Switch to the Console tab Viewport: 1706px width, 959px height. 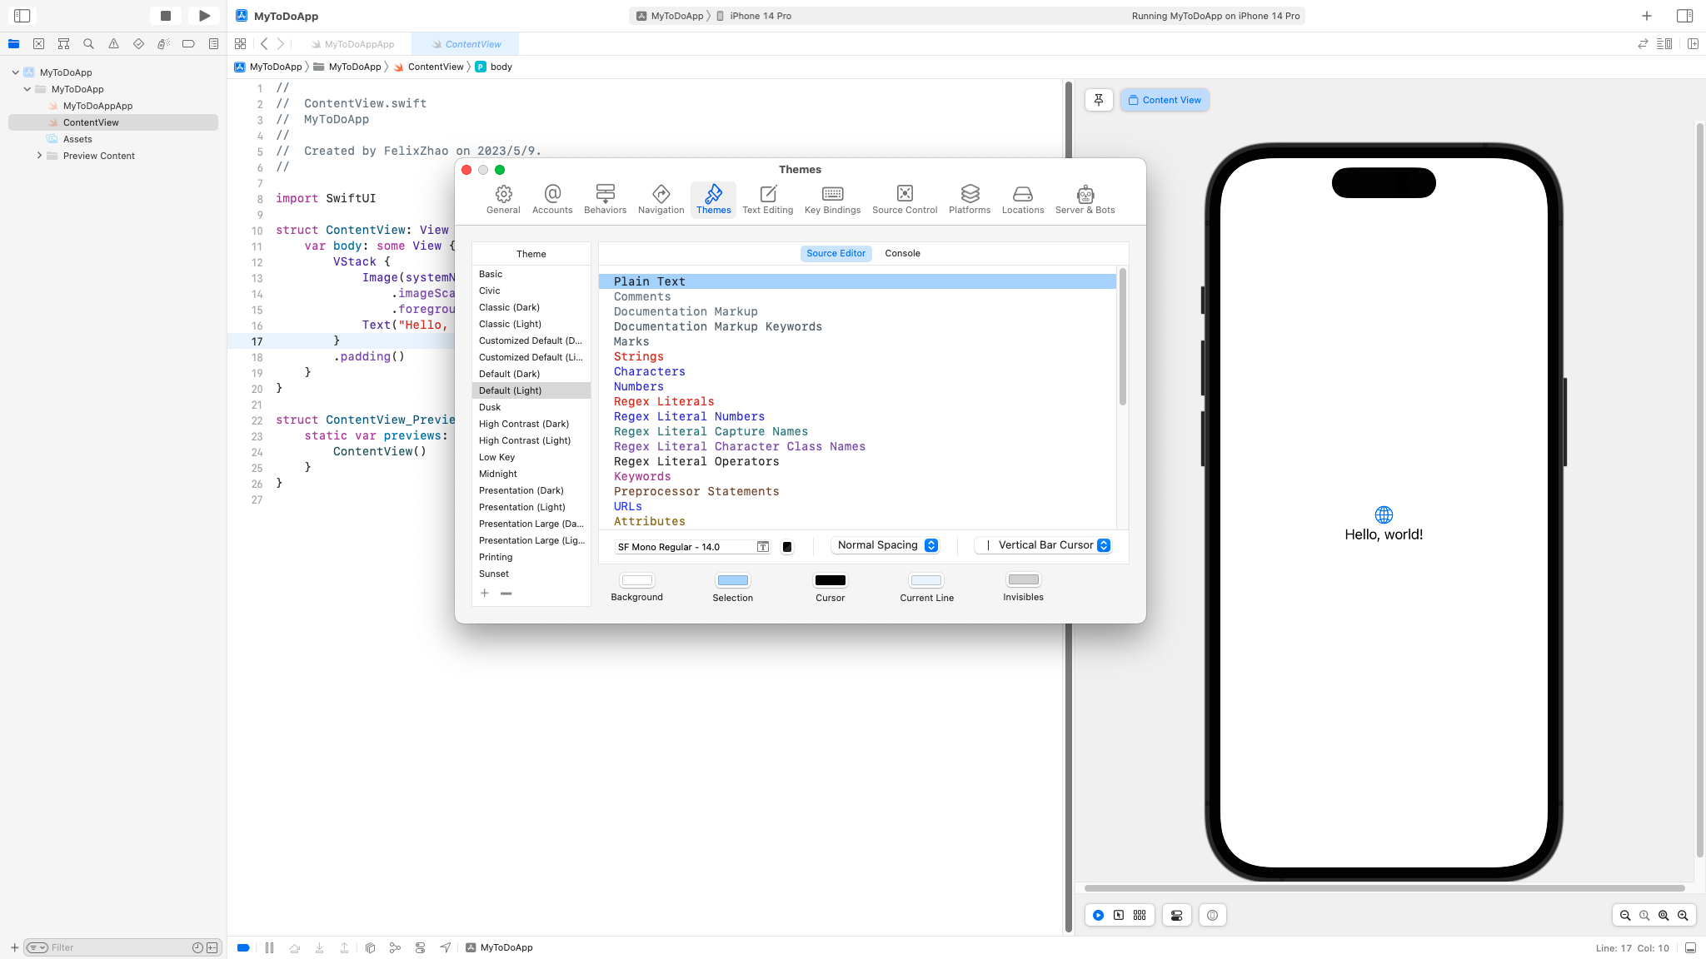[x=902, y=253]
